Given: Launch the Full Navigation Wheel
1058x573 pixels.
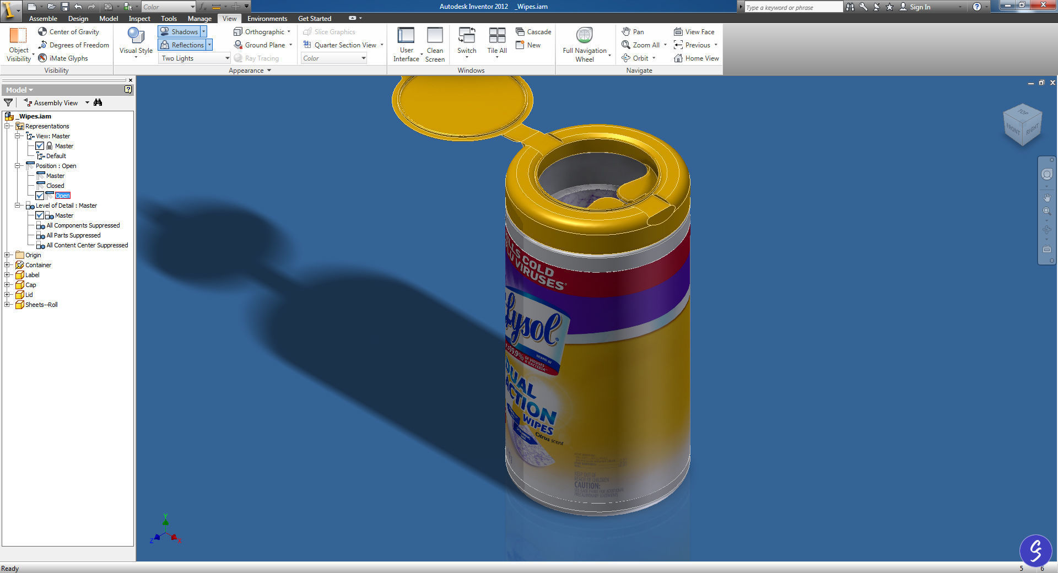Looking at the screenshot, I should coord(585,45).
